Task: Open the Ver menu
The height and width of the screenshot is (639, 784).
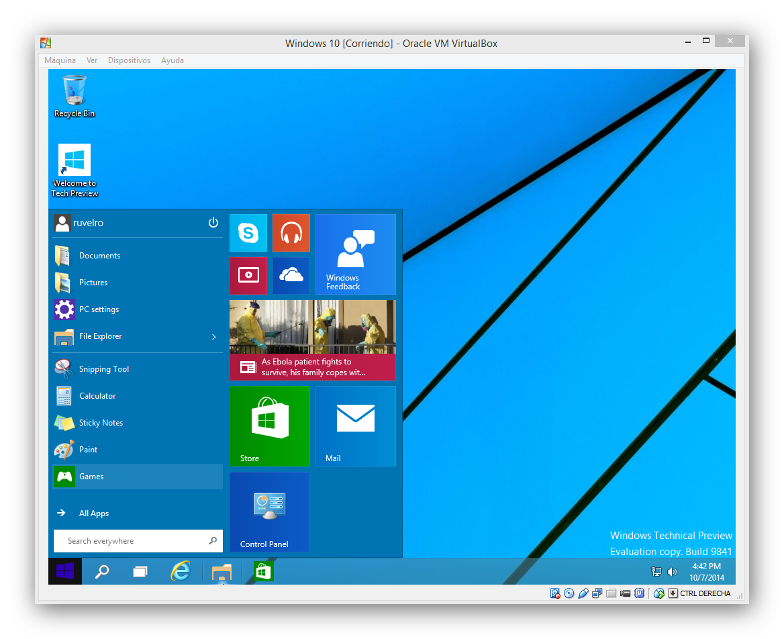Action: [x=92, y=60]
